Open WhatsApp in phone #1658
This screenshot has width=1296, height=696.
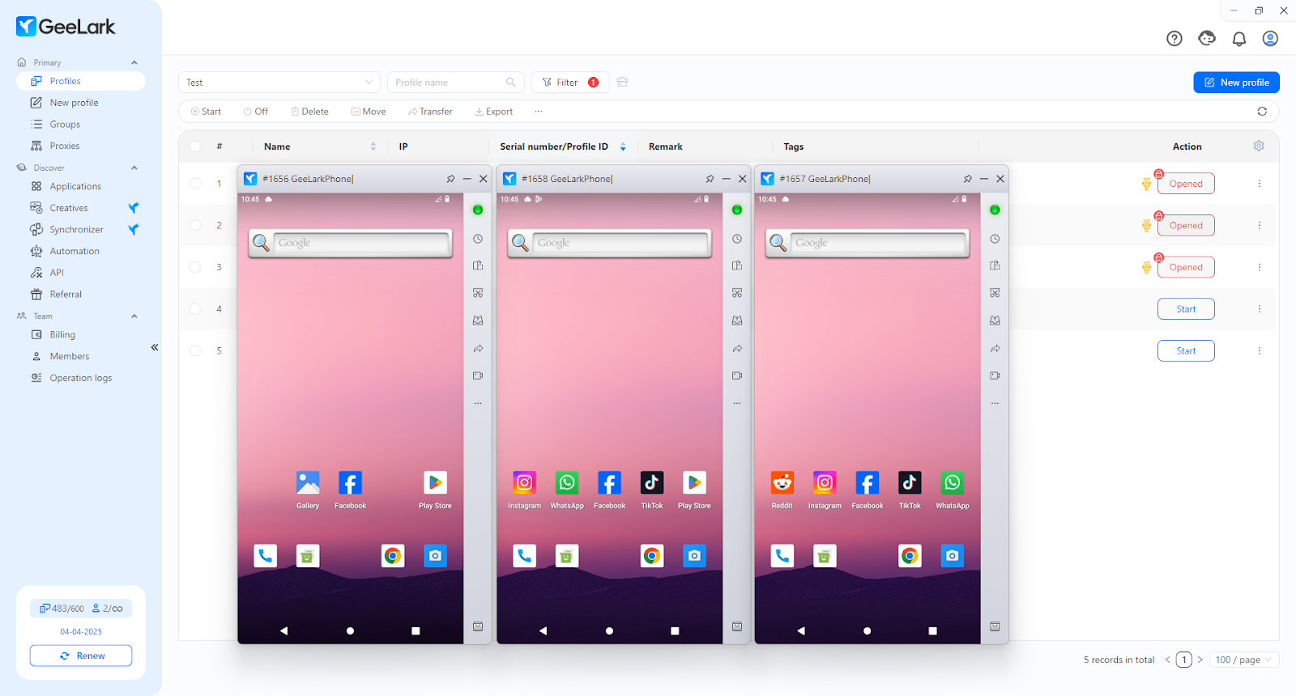[567, 484]
